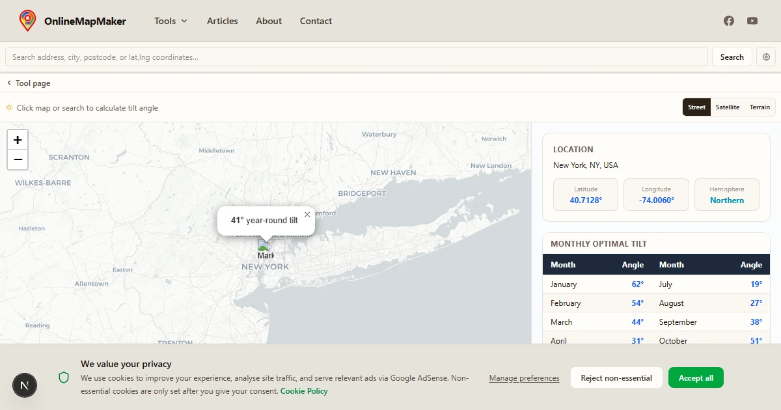Click BRIDGEPORT label on the map
781x410 pixels.
click(x=362, y=193)
